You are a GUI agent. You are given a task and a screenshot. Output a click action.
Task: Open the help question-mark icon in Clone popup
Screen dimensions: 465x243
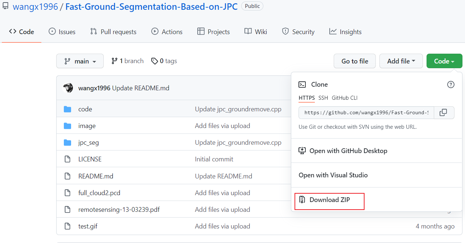[x=451, y=84]
